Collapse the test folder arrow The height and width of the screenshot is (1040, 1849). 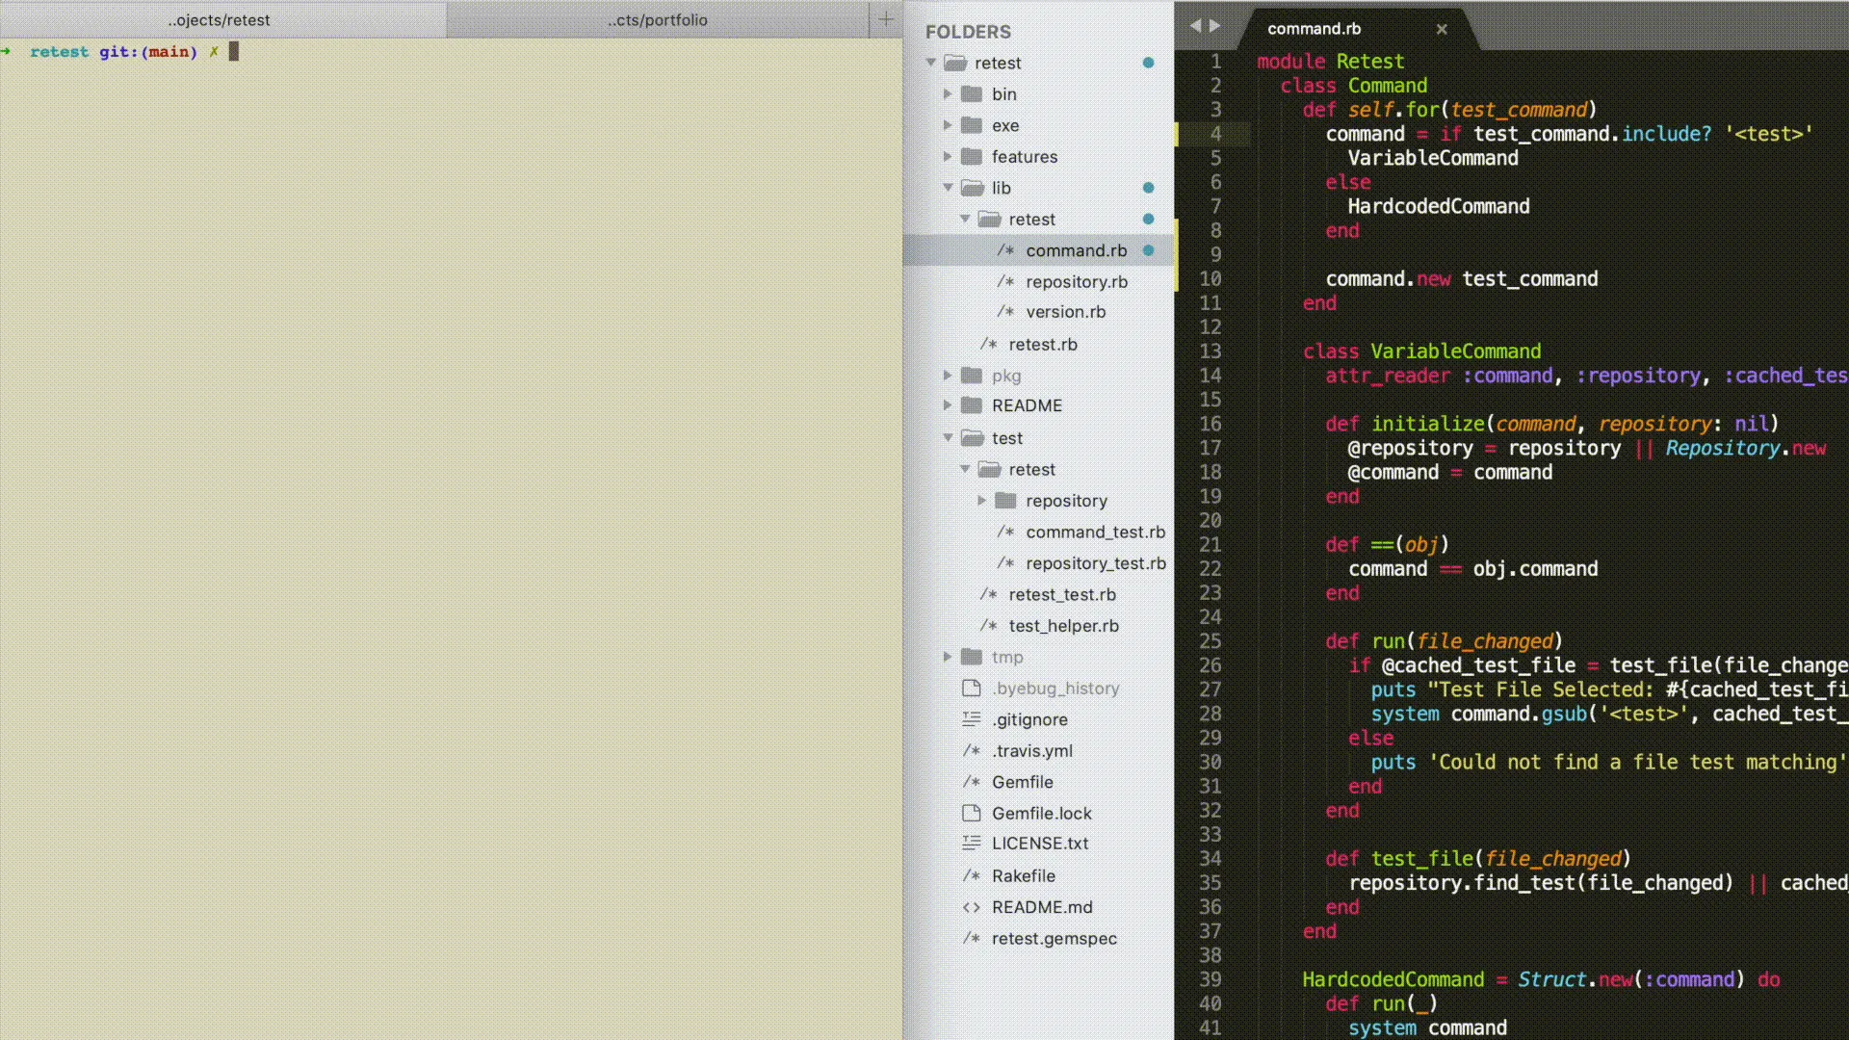[948, 438]
